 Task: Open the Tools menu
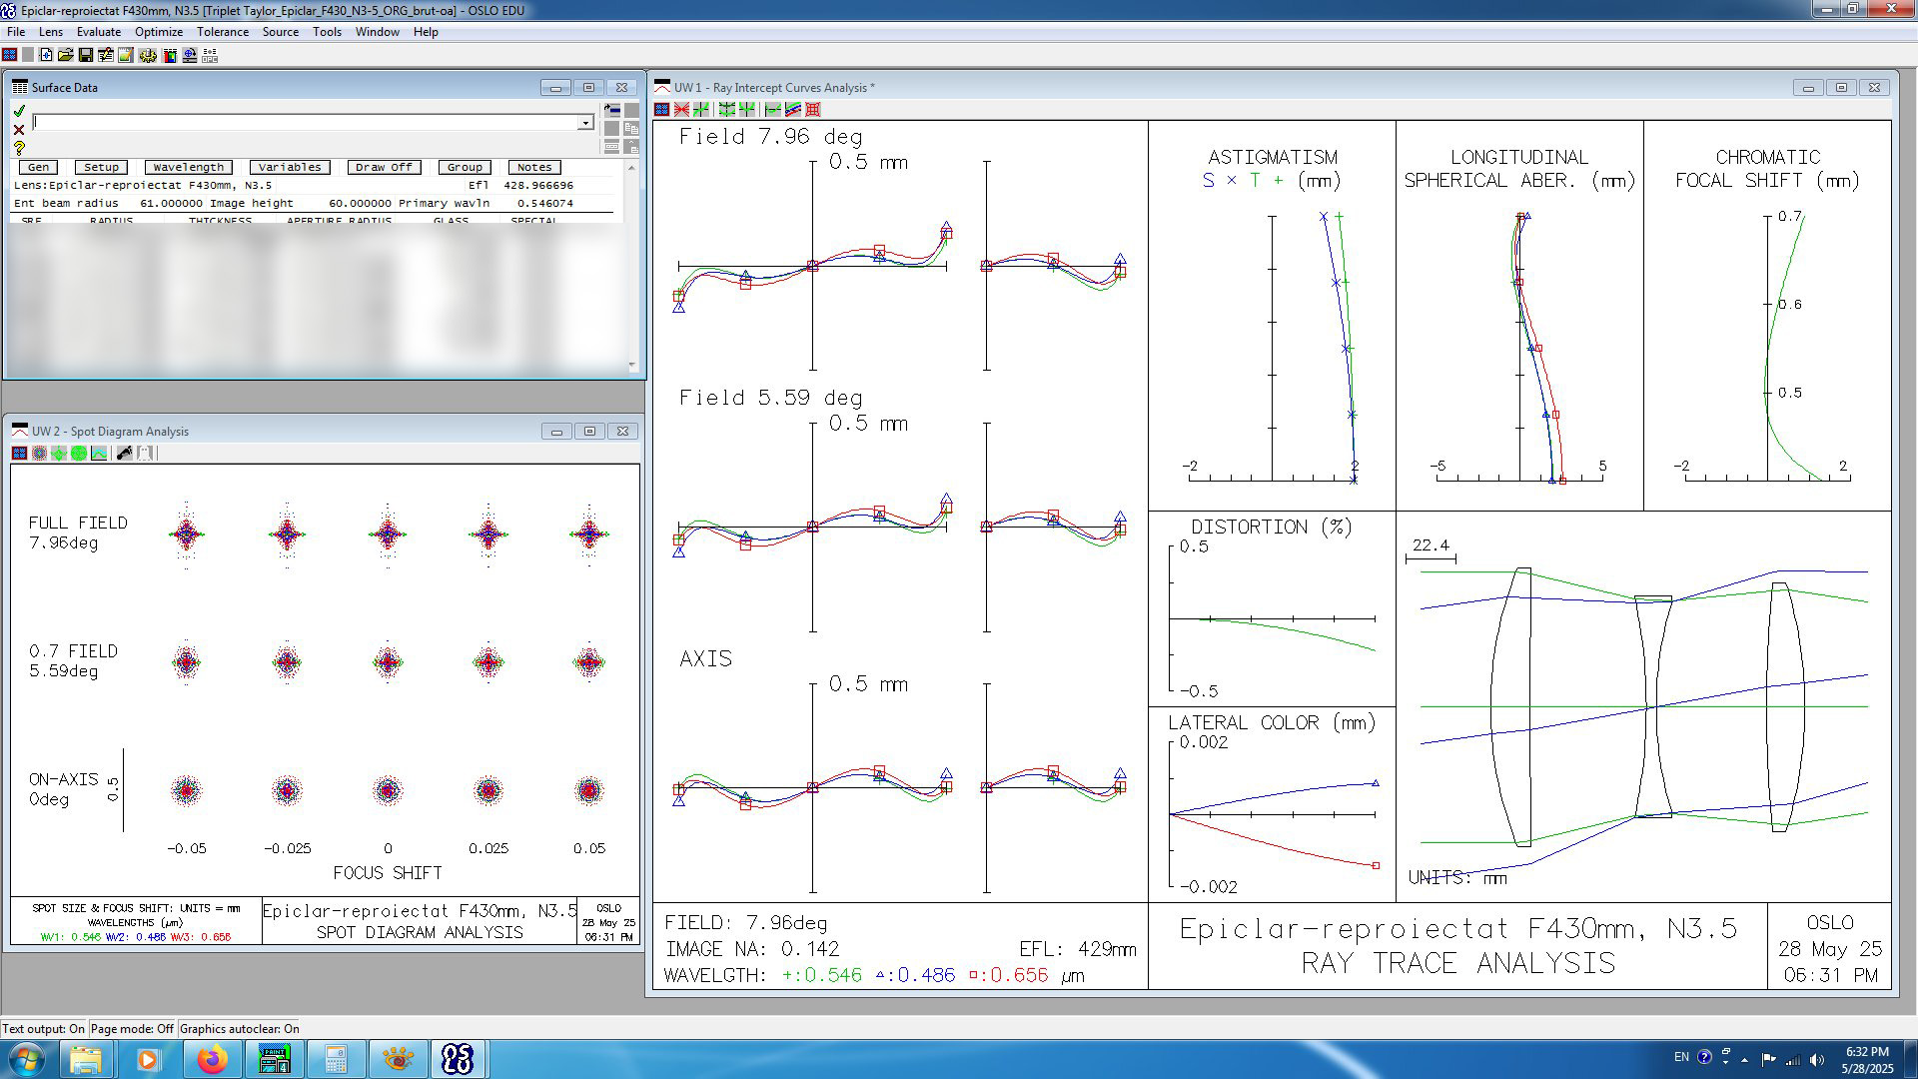tap(327, 32)
